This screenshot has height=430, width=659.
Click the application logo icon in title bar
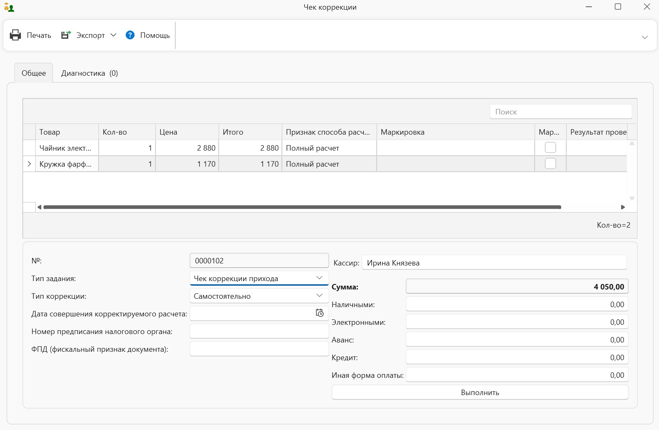9,7
